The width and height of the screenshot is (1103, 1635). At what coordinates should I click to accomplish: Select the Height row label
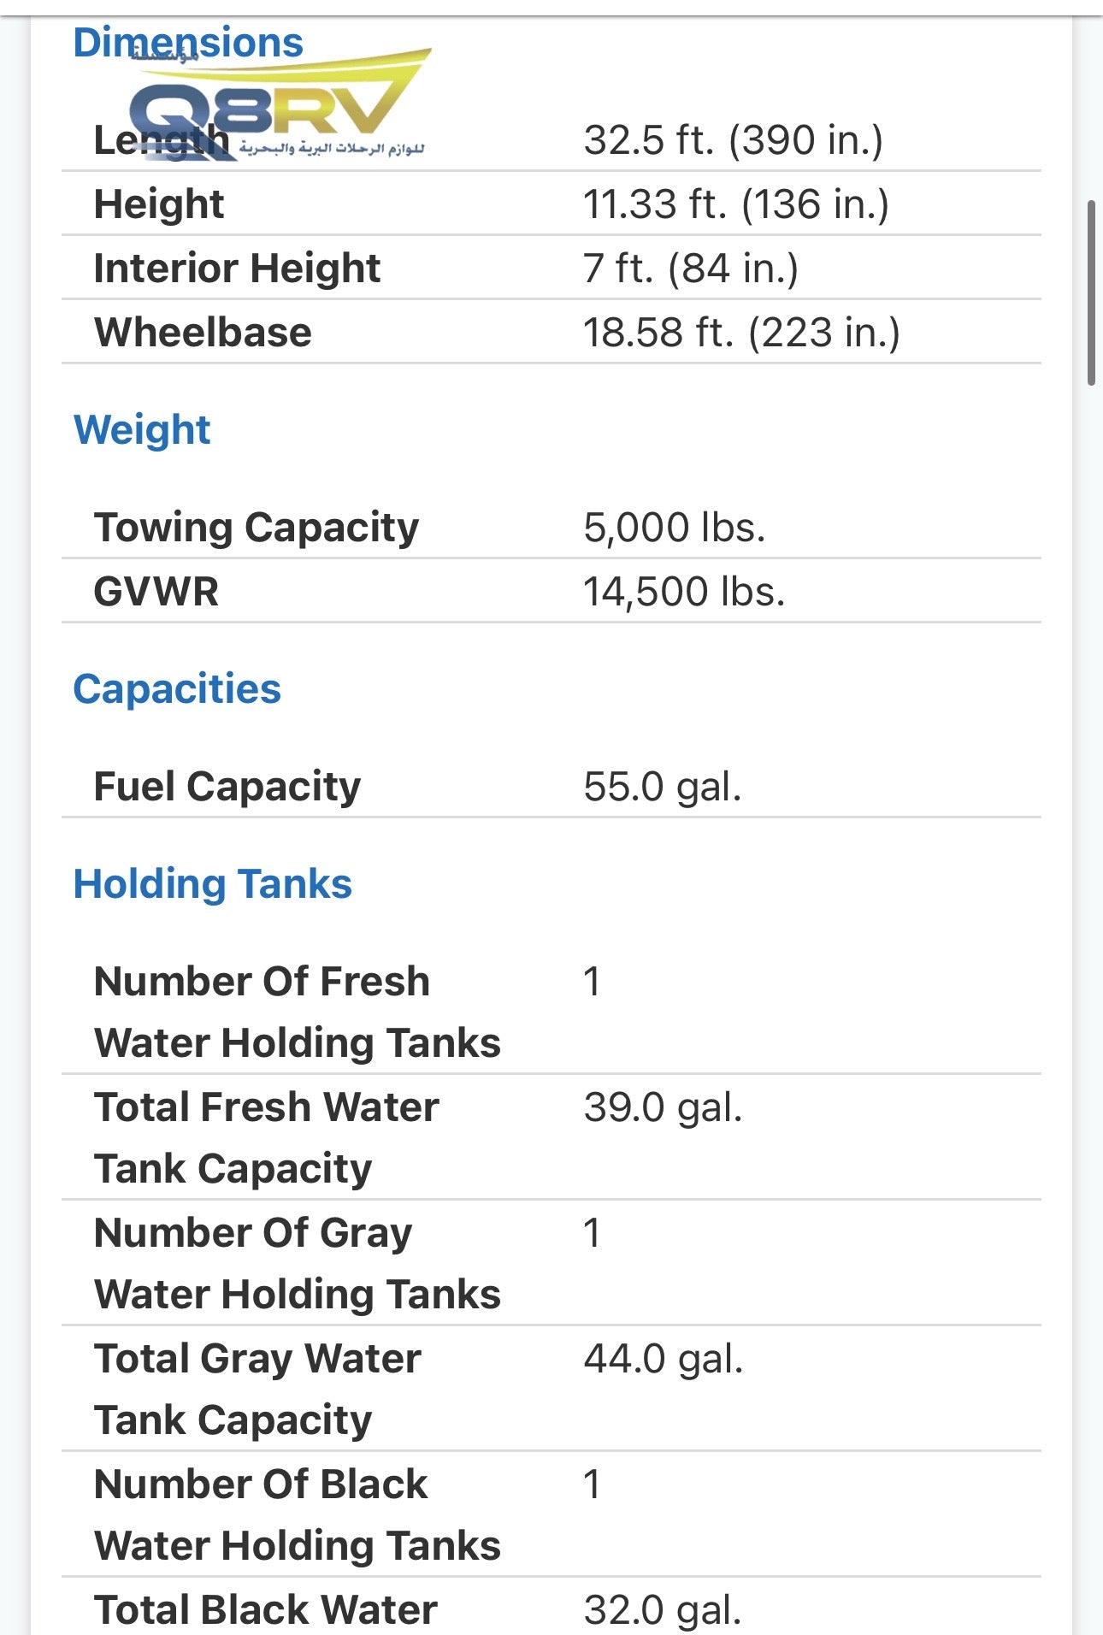pos(159,204)
